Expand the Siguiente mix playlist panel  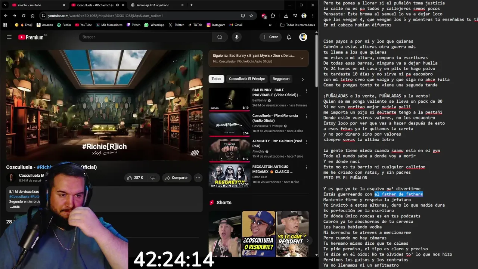pos(302,58)
